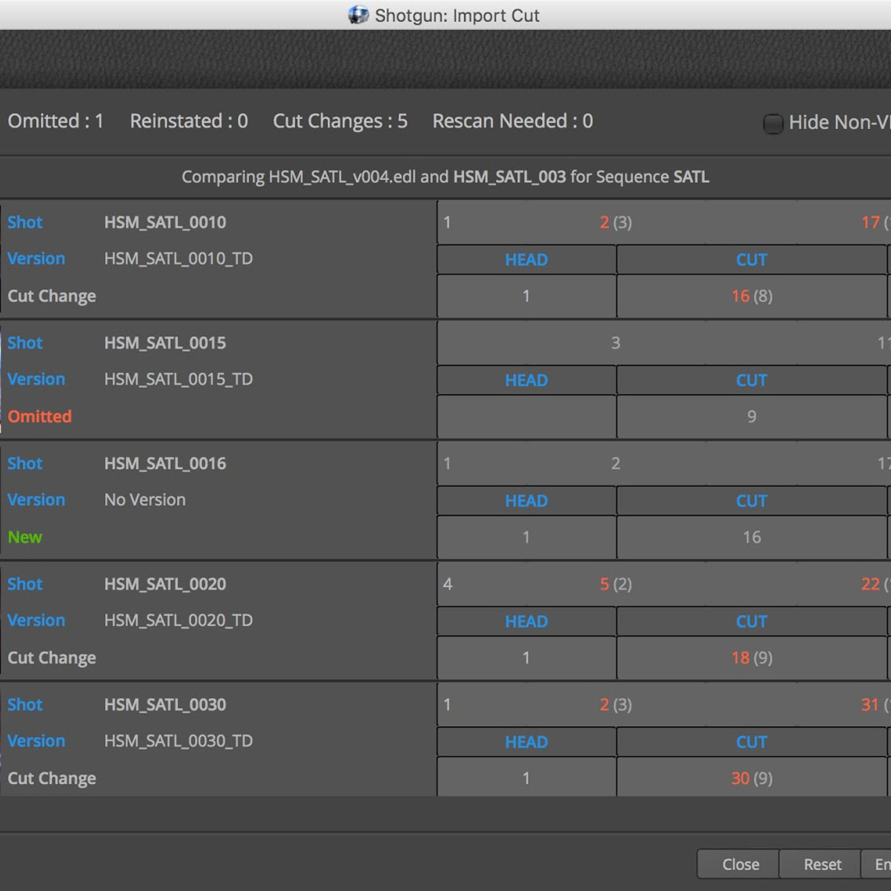Click cut duration '16 (8)' for HSM_SATL_0010
Screen dimensions: 891x891
751,296
